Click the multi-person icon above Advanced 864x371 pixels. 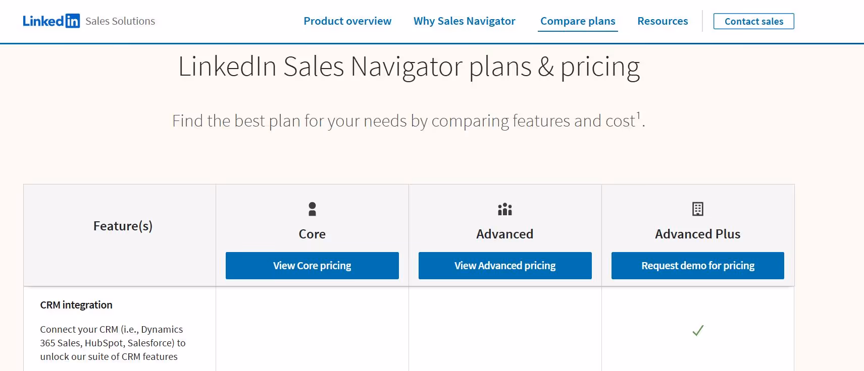click(x=504, y=209)
